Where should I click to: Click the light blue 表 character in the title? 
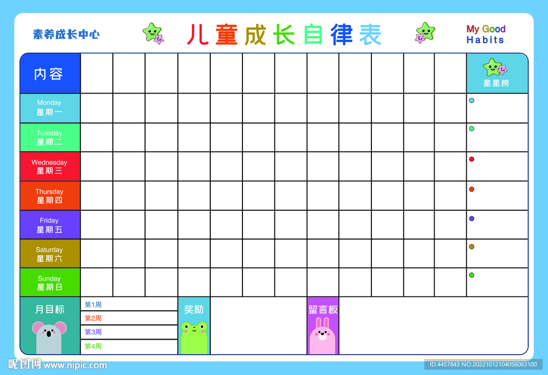[x=370, y=35]
